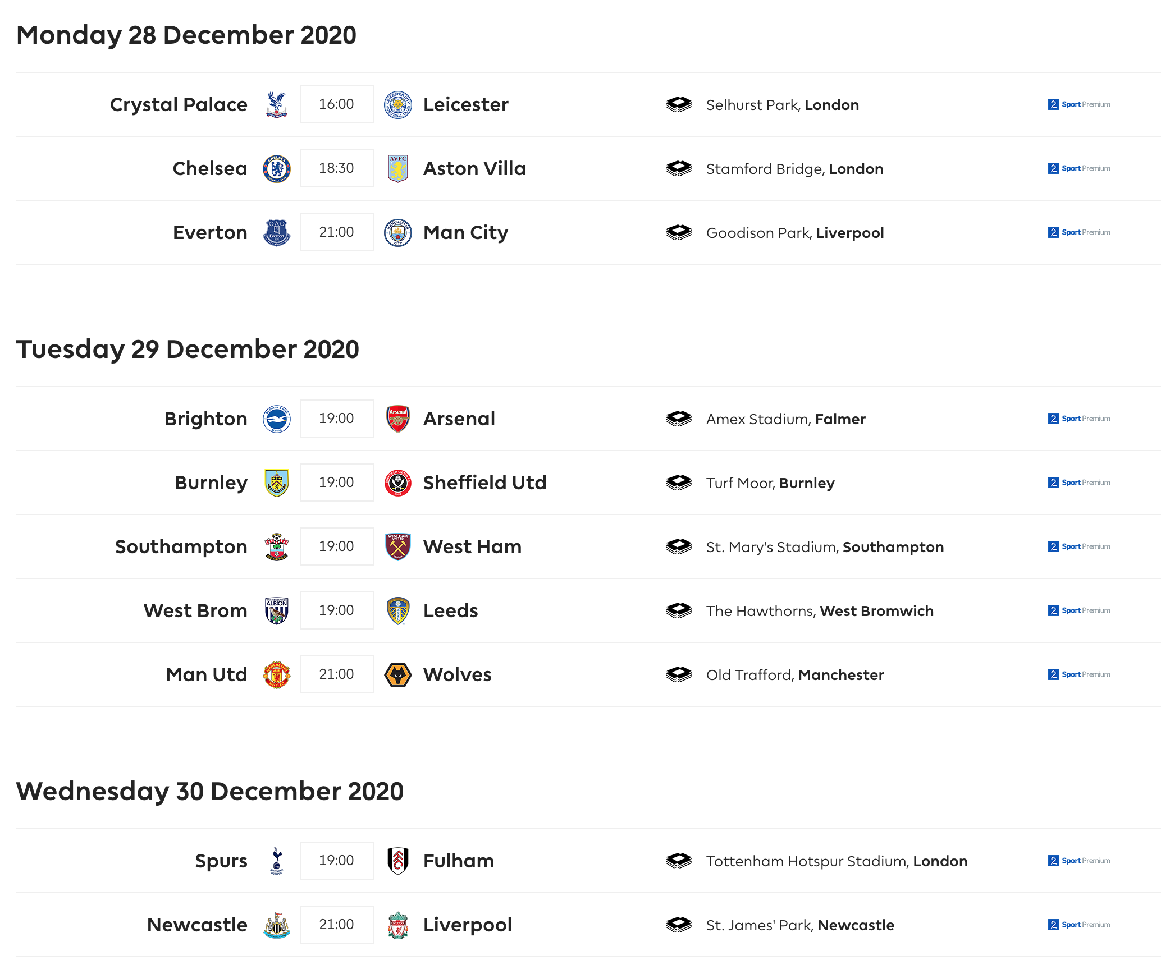Click the West Ham club badge

(x=398, y=547)
